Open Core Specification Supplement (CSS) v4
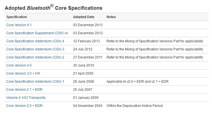The width and height of the screenshot is (212, 113). click(x=37, y=33)
